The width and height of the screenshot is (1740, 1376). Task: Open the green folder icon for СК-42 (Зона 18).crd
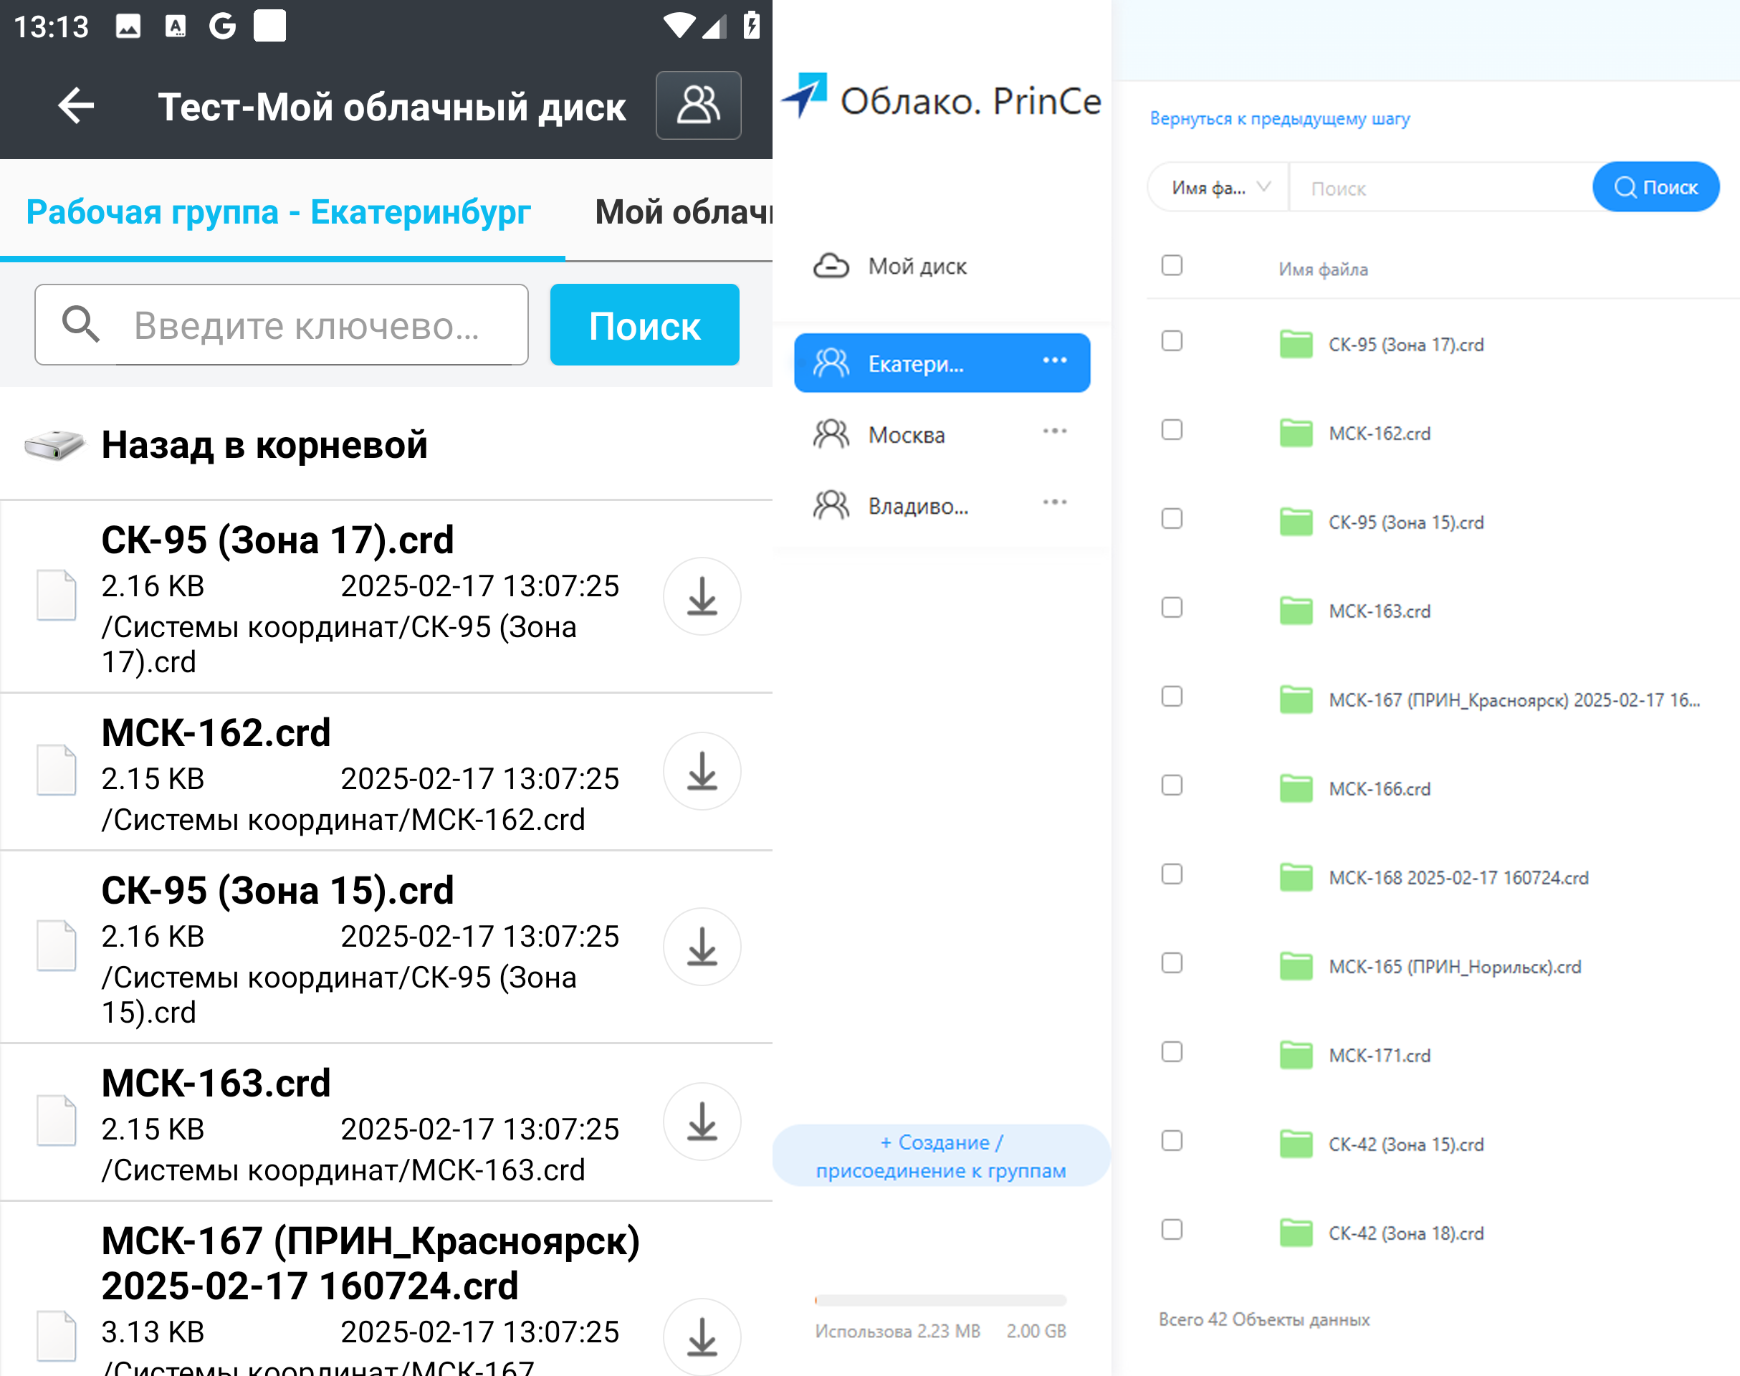[1296, 1233]
